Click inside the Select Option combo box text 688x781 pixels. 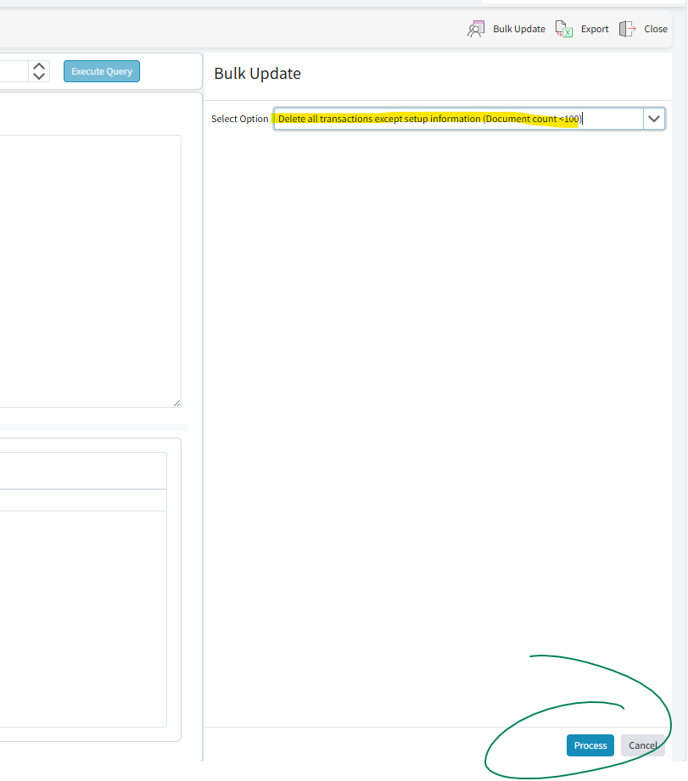click(x=458, y=119)
